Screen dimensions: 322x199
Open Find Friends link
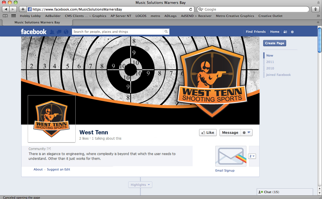point(256,32)
